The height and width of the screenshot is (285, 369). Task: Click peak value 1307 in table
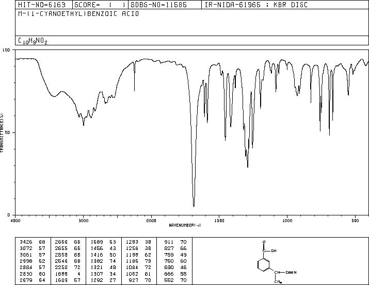click(97, 274)
